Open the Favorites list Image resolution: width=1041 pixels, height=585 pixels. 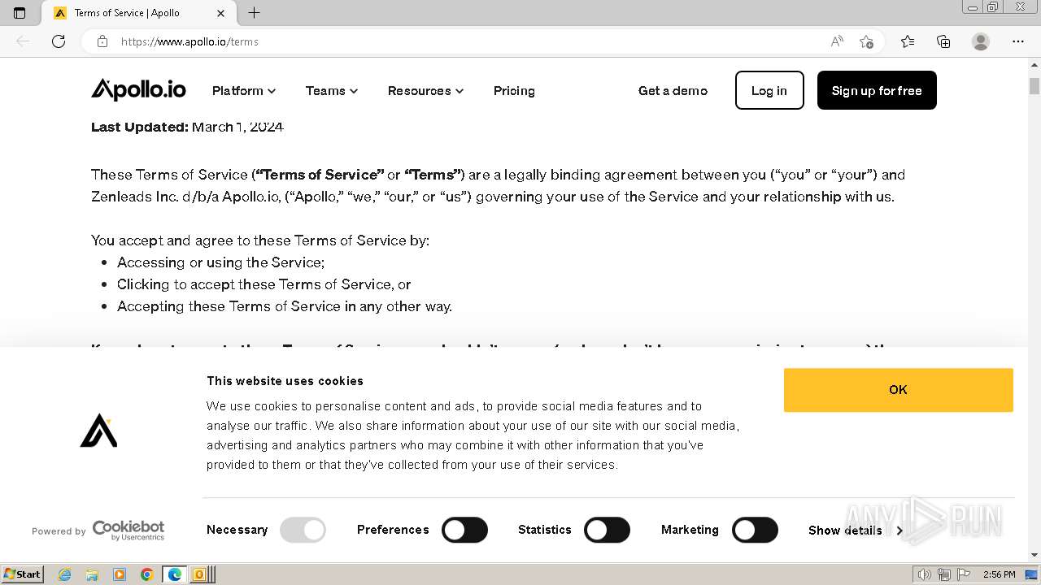tap(908, 41)
